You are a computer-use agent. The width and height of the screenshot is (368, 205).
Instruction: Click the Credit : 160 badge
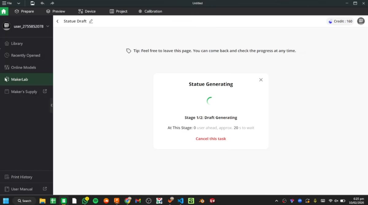point(340,21)
